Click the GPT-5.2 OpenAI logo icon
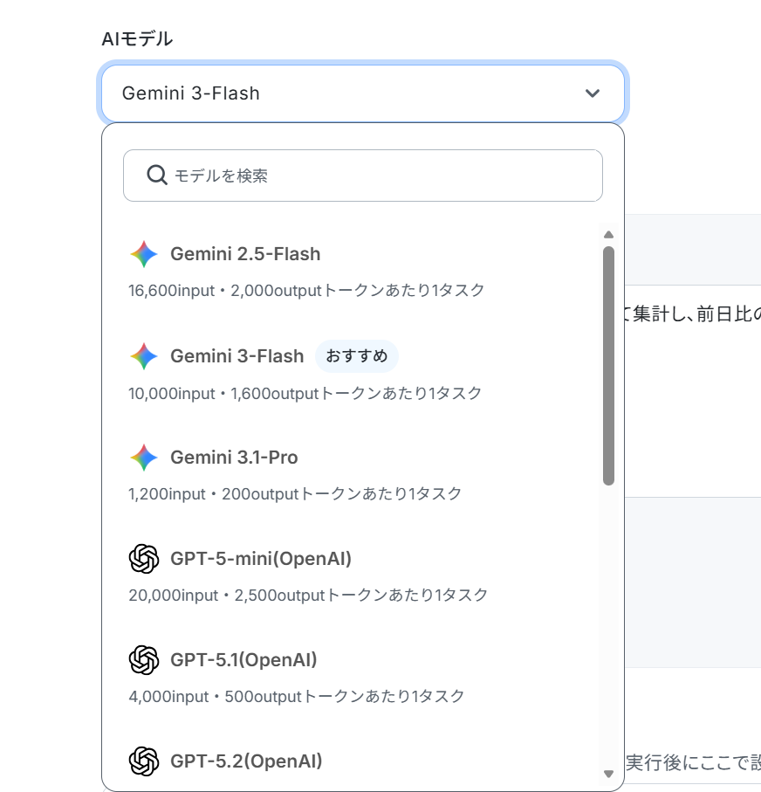This screenshot has width=761, height=792. pyautogui.click(x=144, y=761)
